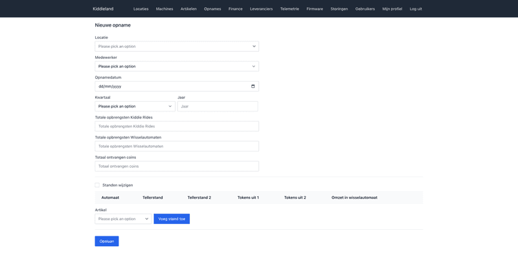
Task: Focus the Jaar input field
Action: (x=218, y=106)
